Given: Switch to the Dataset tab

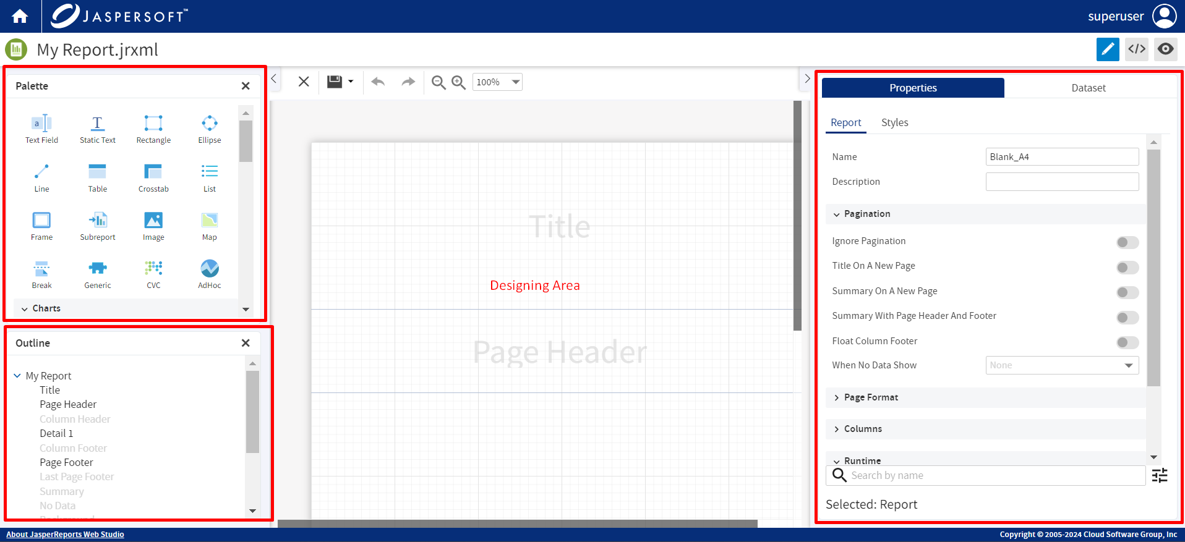Looking at the screenshot, I should [1089, 88].
